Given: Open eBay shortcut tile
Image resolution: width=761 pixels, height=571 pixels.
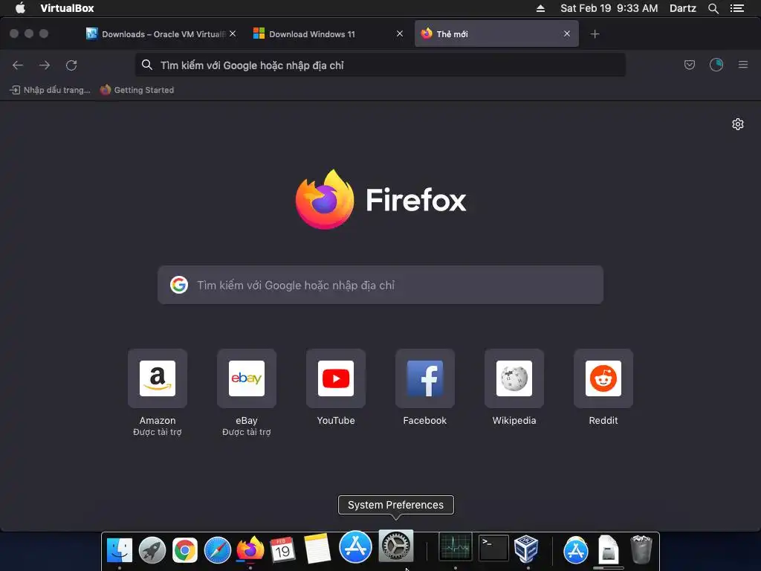Looking at the screenshot, I should (x=247, y=378).
